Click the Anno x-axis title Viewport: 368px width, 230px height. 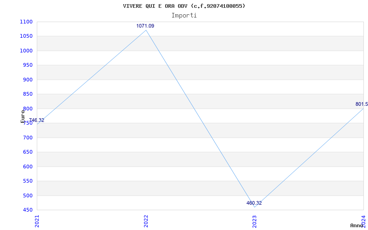(x=356, y=225)
